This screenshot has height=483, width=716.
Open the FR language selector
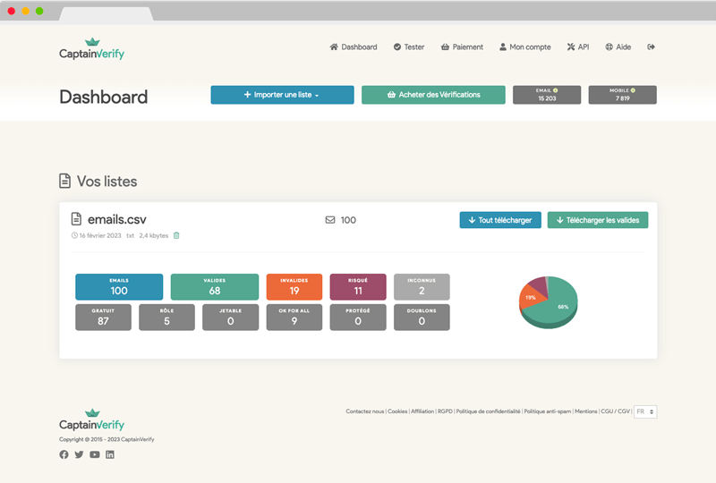[x=645, y=411]
